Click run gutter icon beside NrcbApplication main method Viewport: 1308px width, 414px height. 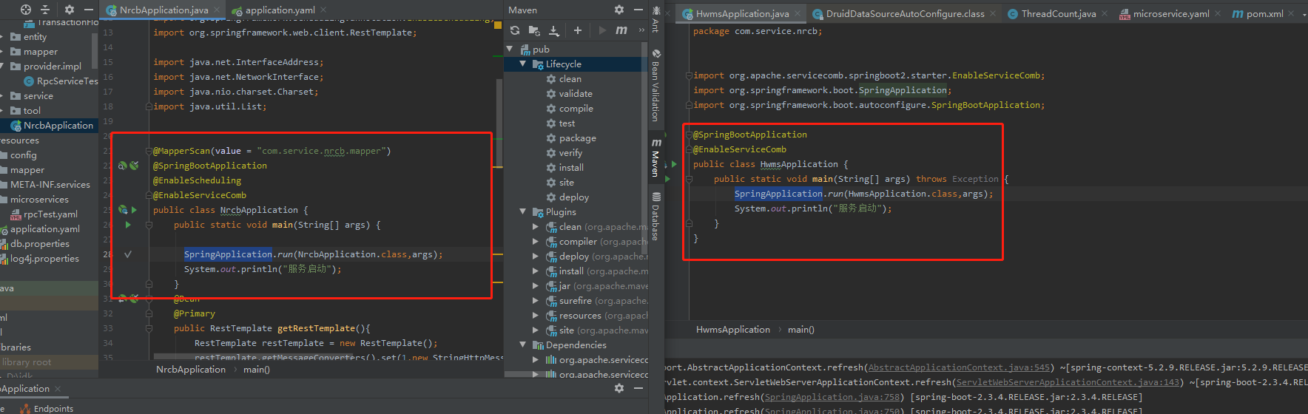(128, 225)
